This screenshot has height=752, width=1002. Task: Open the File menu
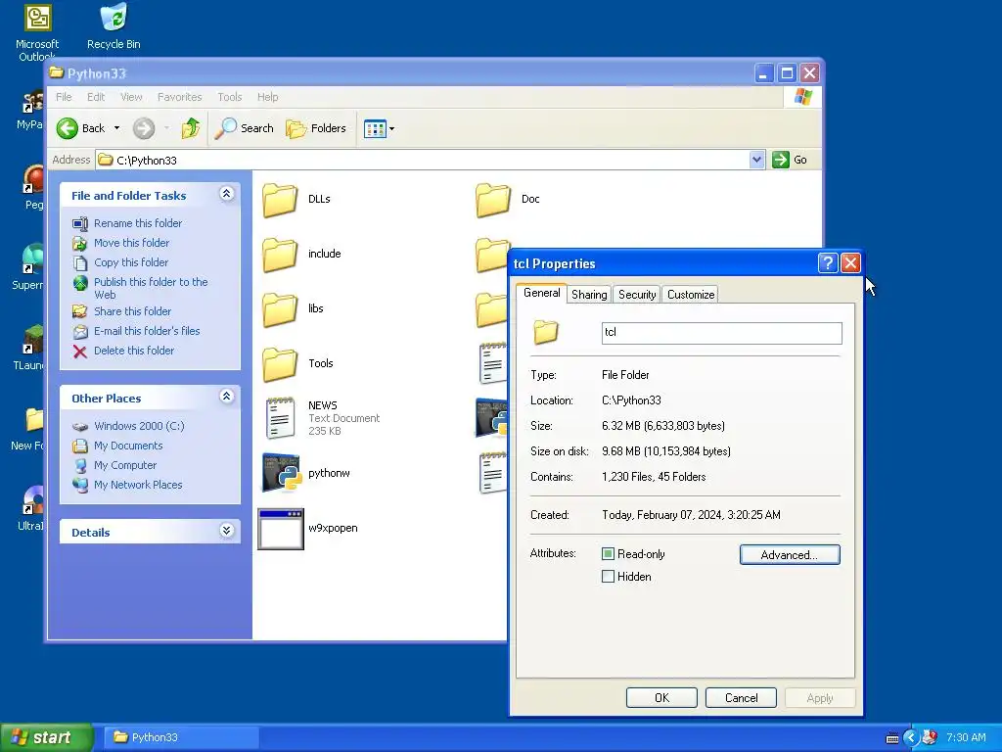[64, 97]
